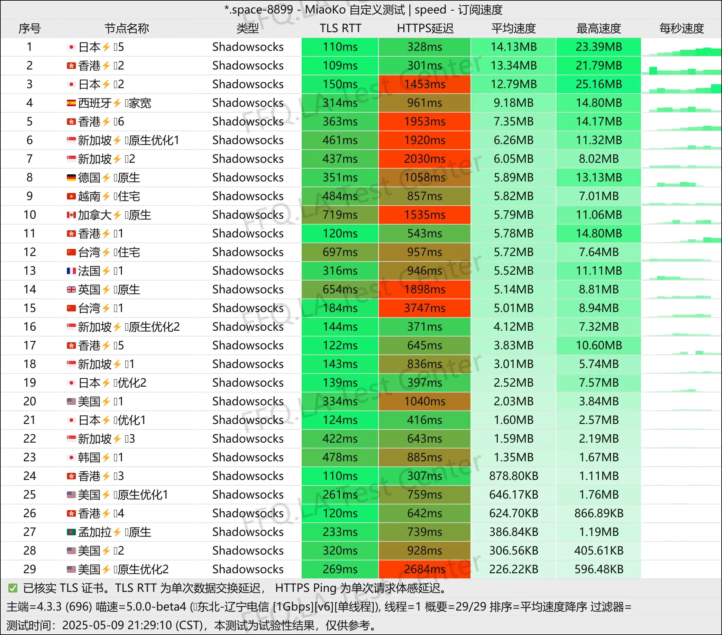This screenshot has width=722, height=635.
Task: Click the Vietnam flag beside 越南 住宅
Action: pyautogui.click(x=71, y=197)
